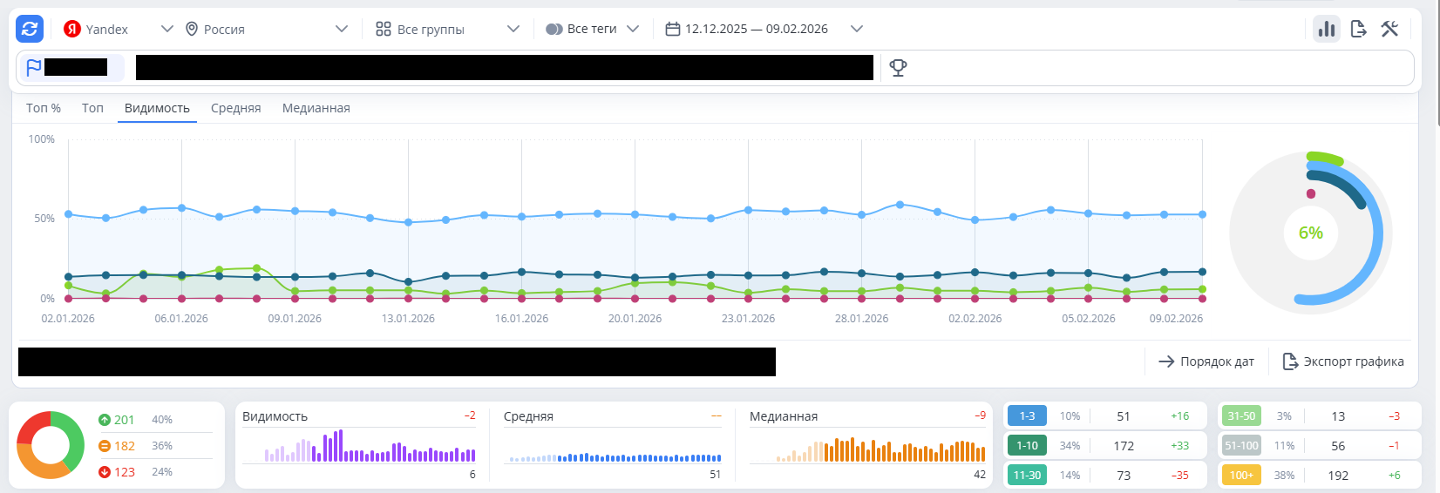
Task: Click the green up-arrow improved positions icon
Action: pos(105,420)
